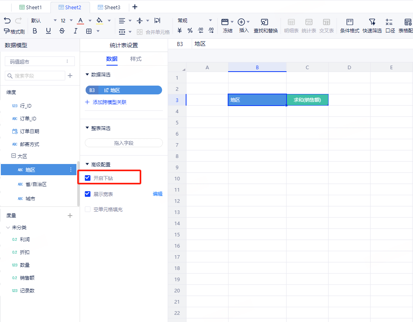
Task: Toggle bold text formatting
Action: (x=35, y=31)
